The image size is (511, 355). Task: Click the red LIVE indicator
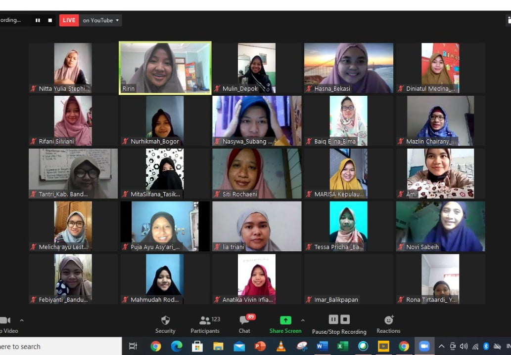click(x=69, y=20)
